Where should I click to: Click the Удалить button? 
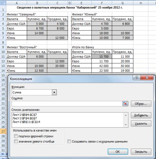click(x=141, y=123)
